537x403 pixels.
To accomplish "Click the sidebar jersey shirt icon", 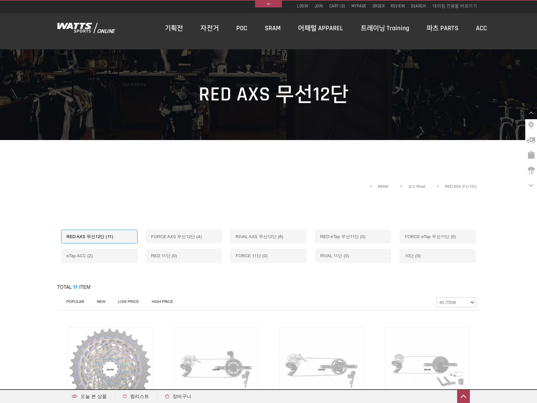I will coord(531,170).
